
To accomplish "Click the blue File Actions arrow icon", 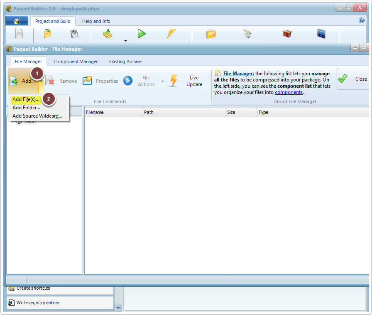I will (127, 81).
